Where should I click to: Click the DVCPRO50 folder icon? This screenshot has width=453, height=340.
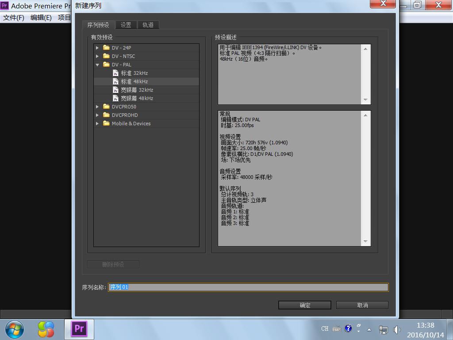(x=106, y=106)
